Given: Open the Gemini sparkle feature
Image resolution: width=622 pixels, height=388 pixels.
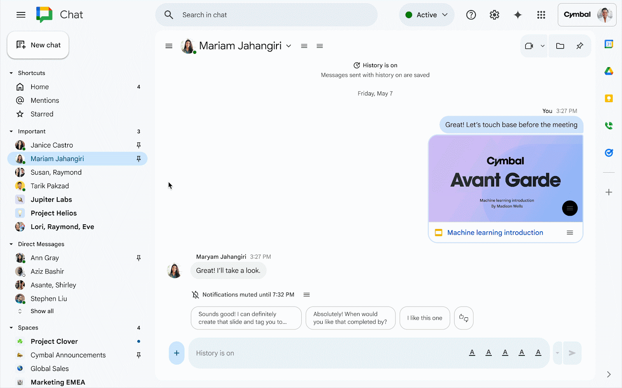Looking at the screenshot, I should click(x=518, y=14).
